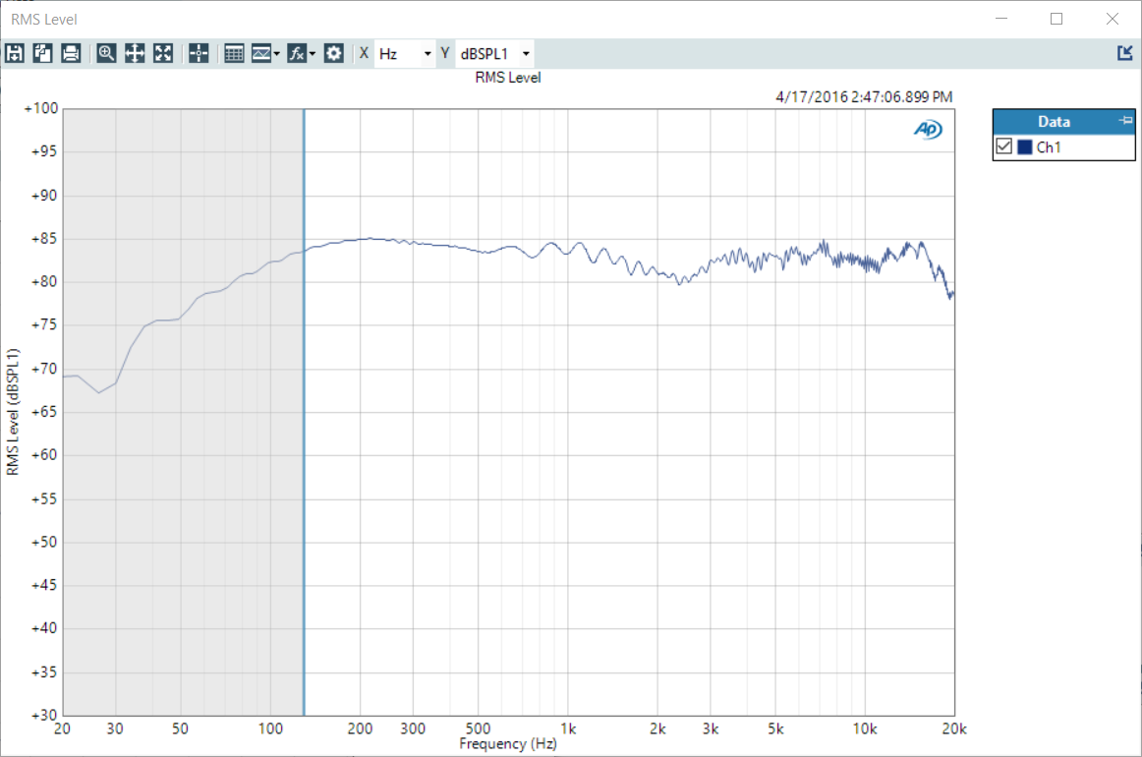Click the limits graph icon
This screenshot has height=757, width=1142.
coord(260,53)
